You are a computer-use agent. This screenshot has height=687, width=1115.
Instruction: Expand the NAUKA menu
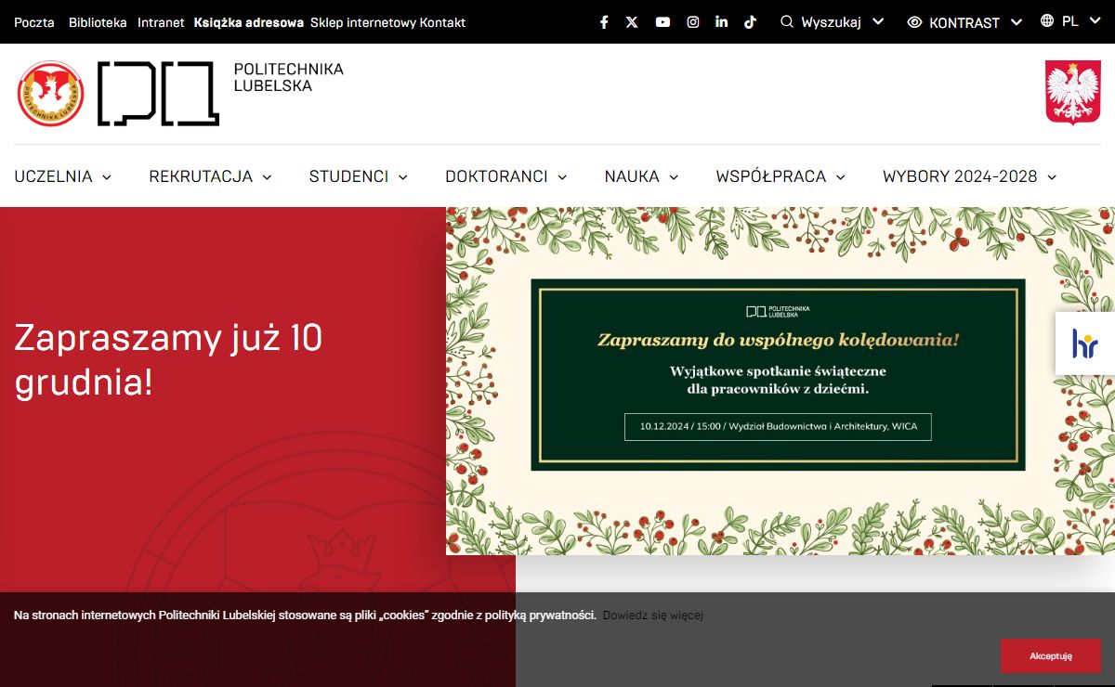click(642, 176)
